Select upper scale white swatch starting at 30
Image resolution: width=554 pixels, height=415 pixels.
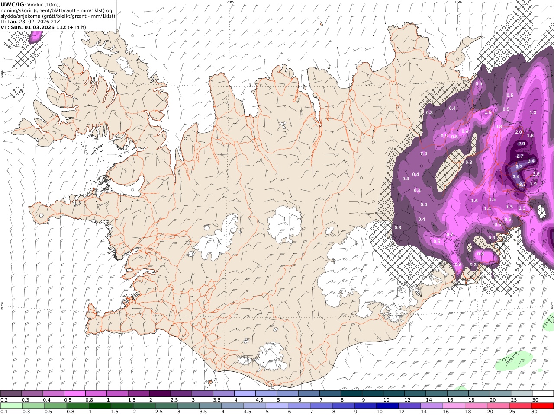(543, 394)
